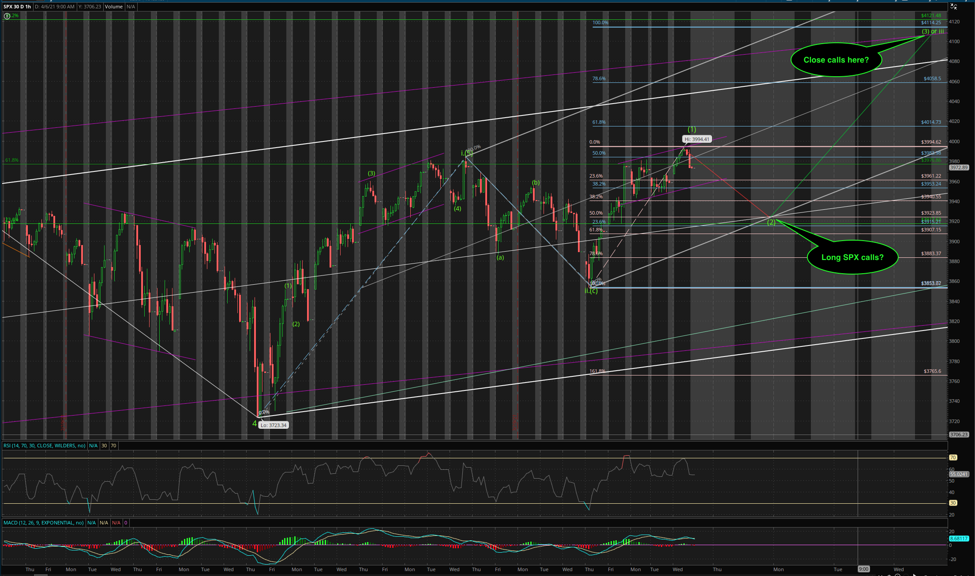Click the 9:00 time marker on the time axis
975x576 pixels.
(863, 569)
